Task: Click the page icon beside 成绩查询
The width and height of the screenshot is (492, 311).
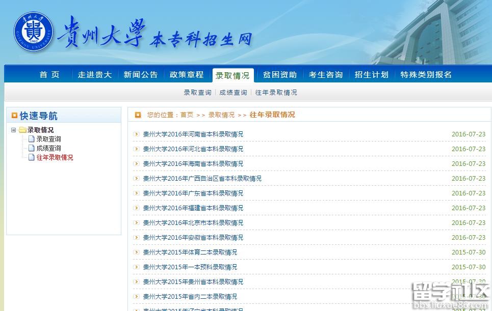Action: tap(31, 148)
